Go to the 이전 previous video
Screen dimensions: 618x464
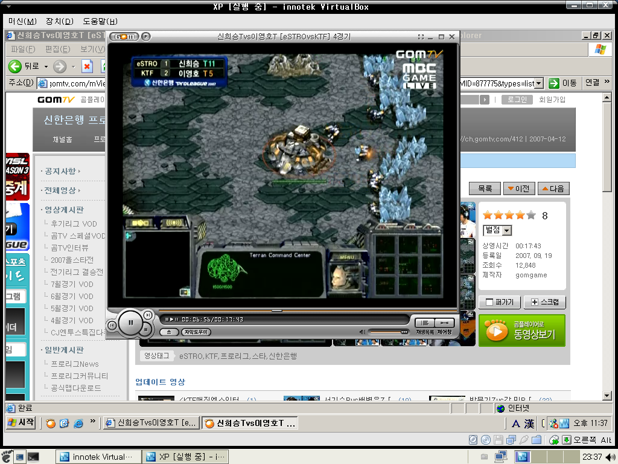tap(519, 188)
